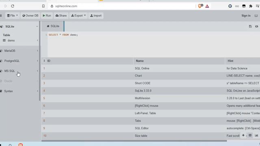Click the left sidebar vertical scrollbar
This screenshot has width=260, height=146.
click(x=40, y=61)
